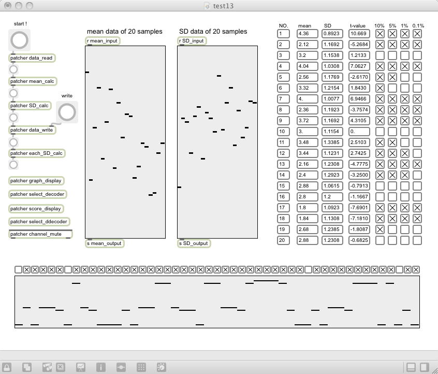Click the NO. number box showing 20
The image size is (438, 374).
(x=283, y=240)
